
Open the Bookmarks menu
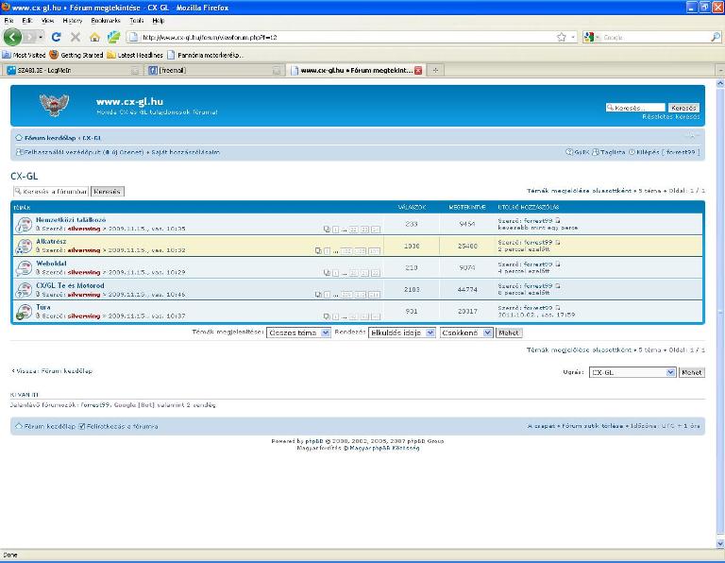pyautogui.click(x=106, y=20)
